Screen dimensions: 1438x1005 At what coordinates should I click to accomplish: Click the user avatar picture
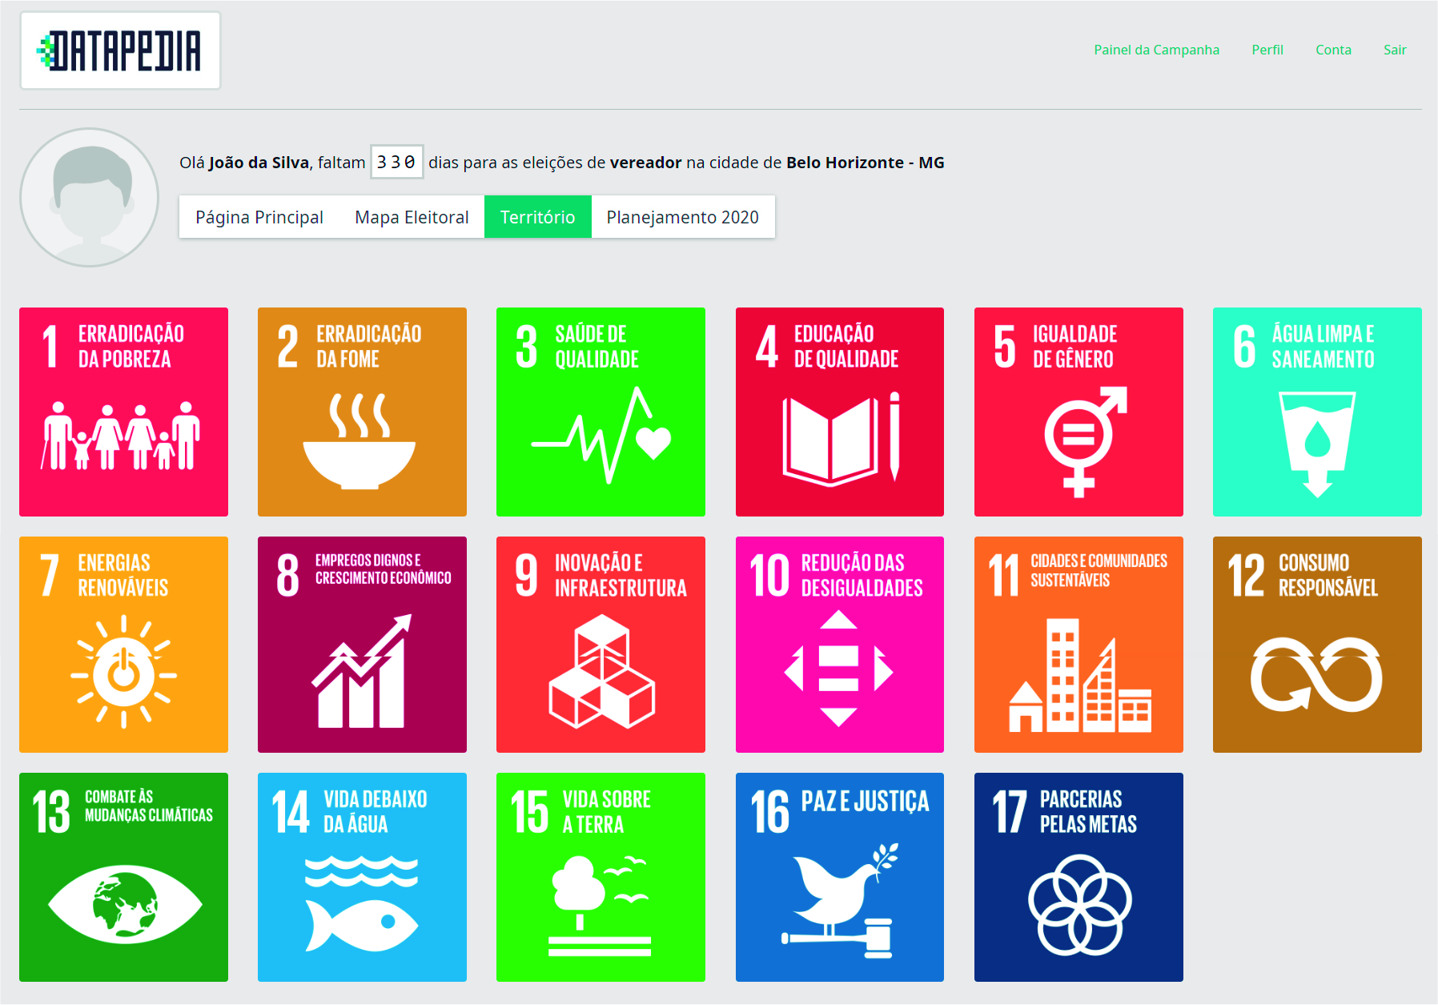pyautogui.click(x=90, y=197)
